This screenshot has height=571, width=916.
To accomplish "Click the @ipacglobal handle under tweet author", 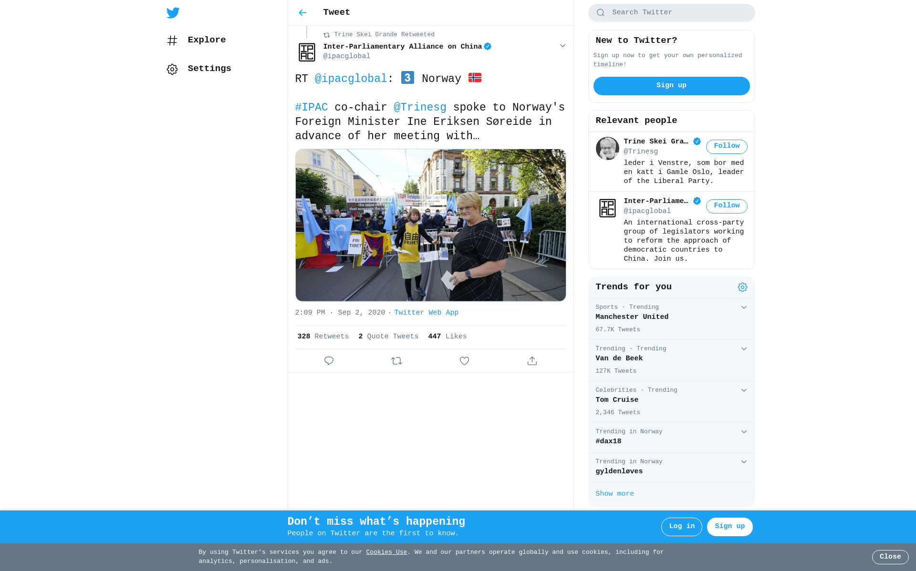I will point(346,56).
